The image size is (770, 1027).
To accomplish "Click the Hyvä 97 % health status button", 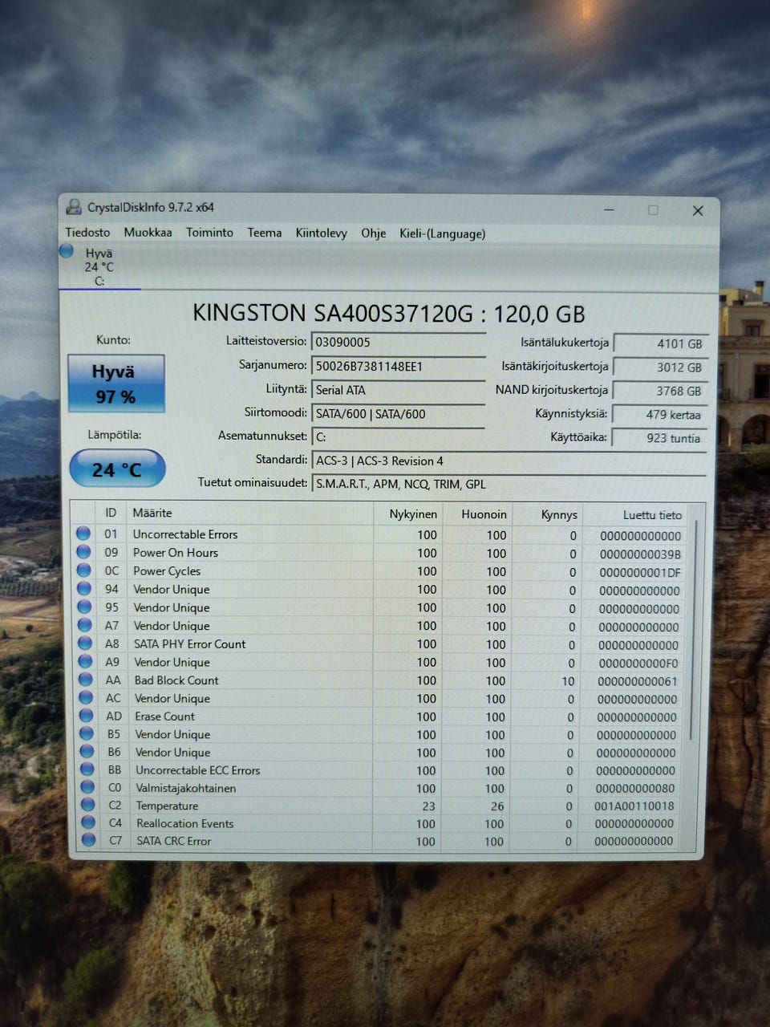I will click(116, 384).
